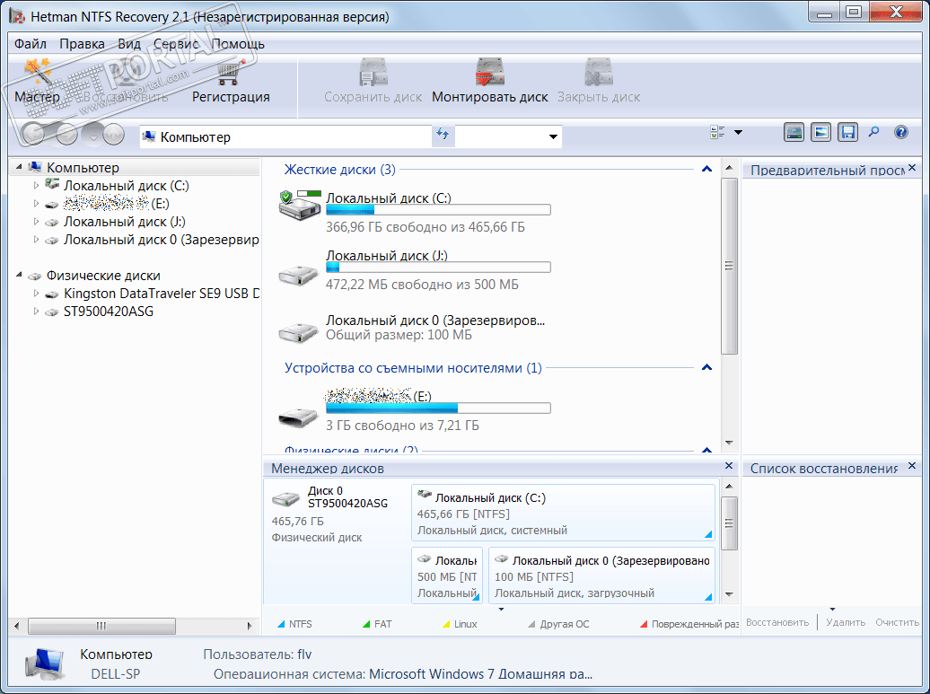Click the Forward navigation arrow

[x=66, y=135]
